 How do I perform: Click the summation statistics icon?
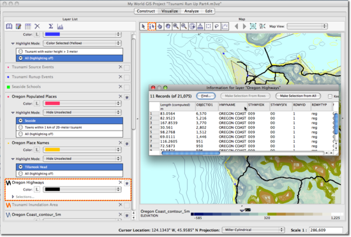click(x=51, y=26)
